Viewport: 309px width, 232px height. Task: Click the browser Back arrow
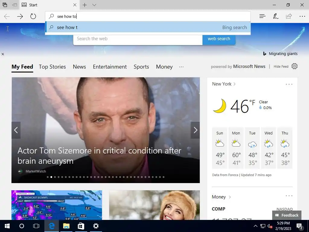point(7,16)
